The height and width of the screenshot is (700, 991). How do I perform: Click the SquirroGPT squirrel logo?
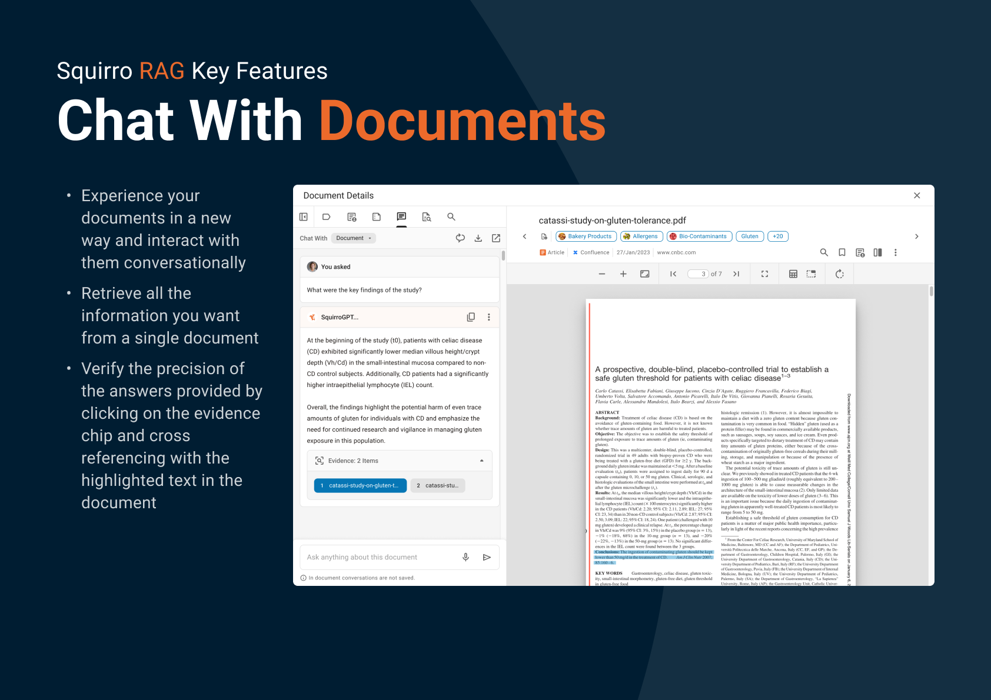(x=312, y=317)
